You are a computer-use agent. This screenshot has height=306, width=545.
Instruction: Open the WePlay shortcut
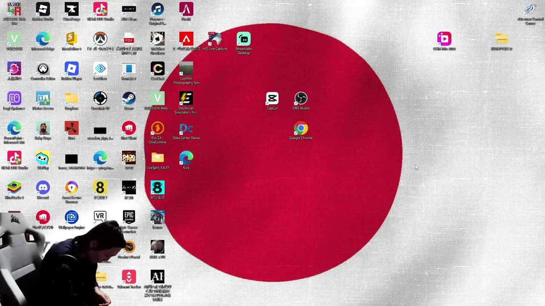point(43,158)
